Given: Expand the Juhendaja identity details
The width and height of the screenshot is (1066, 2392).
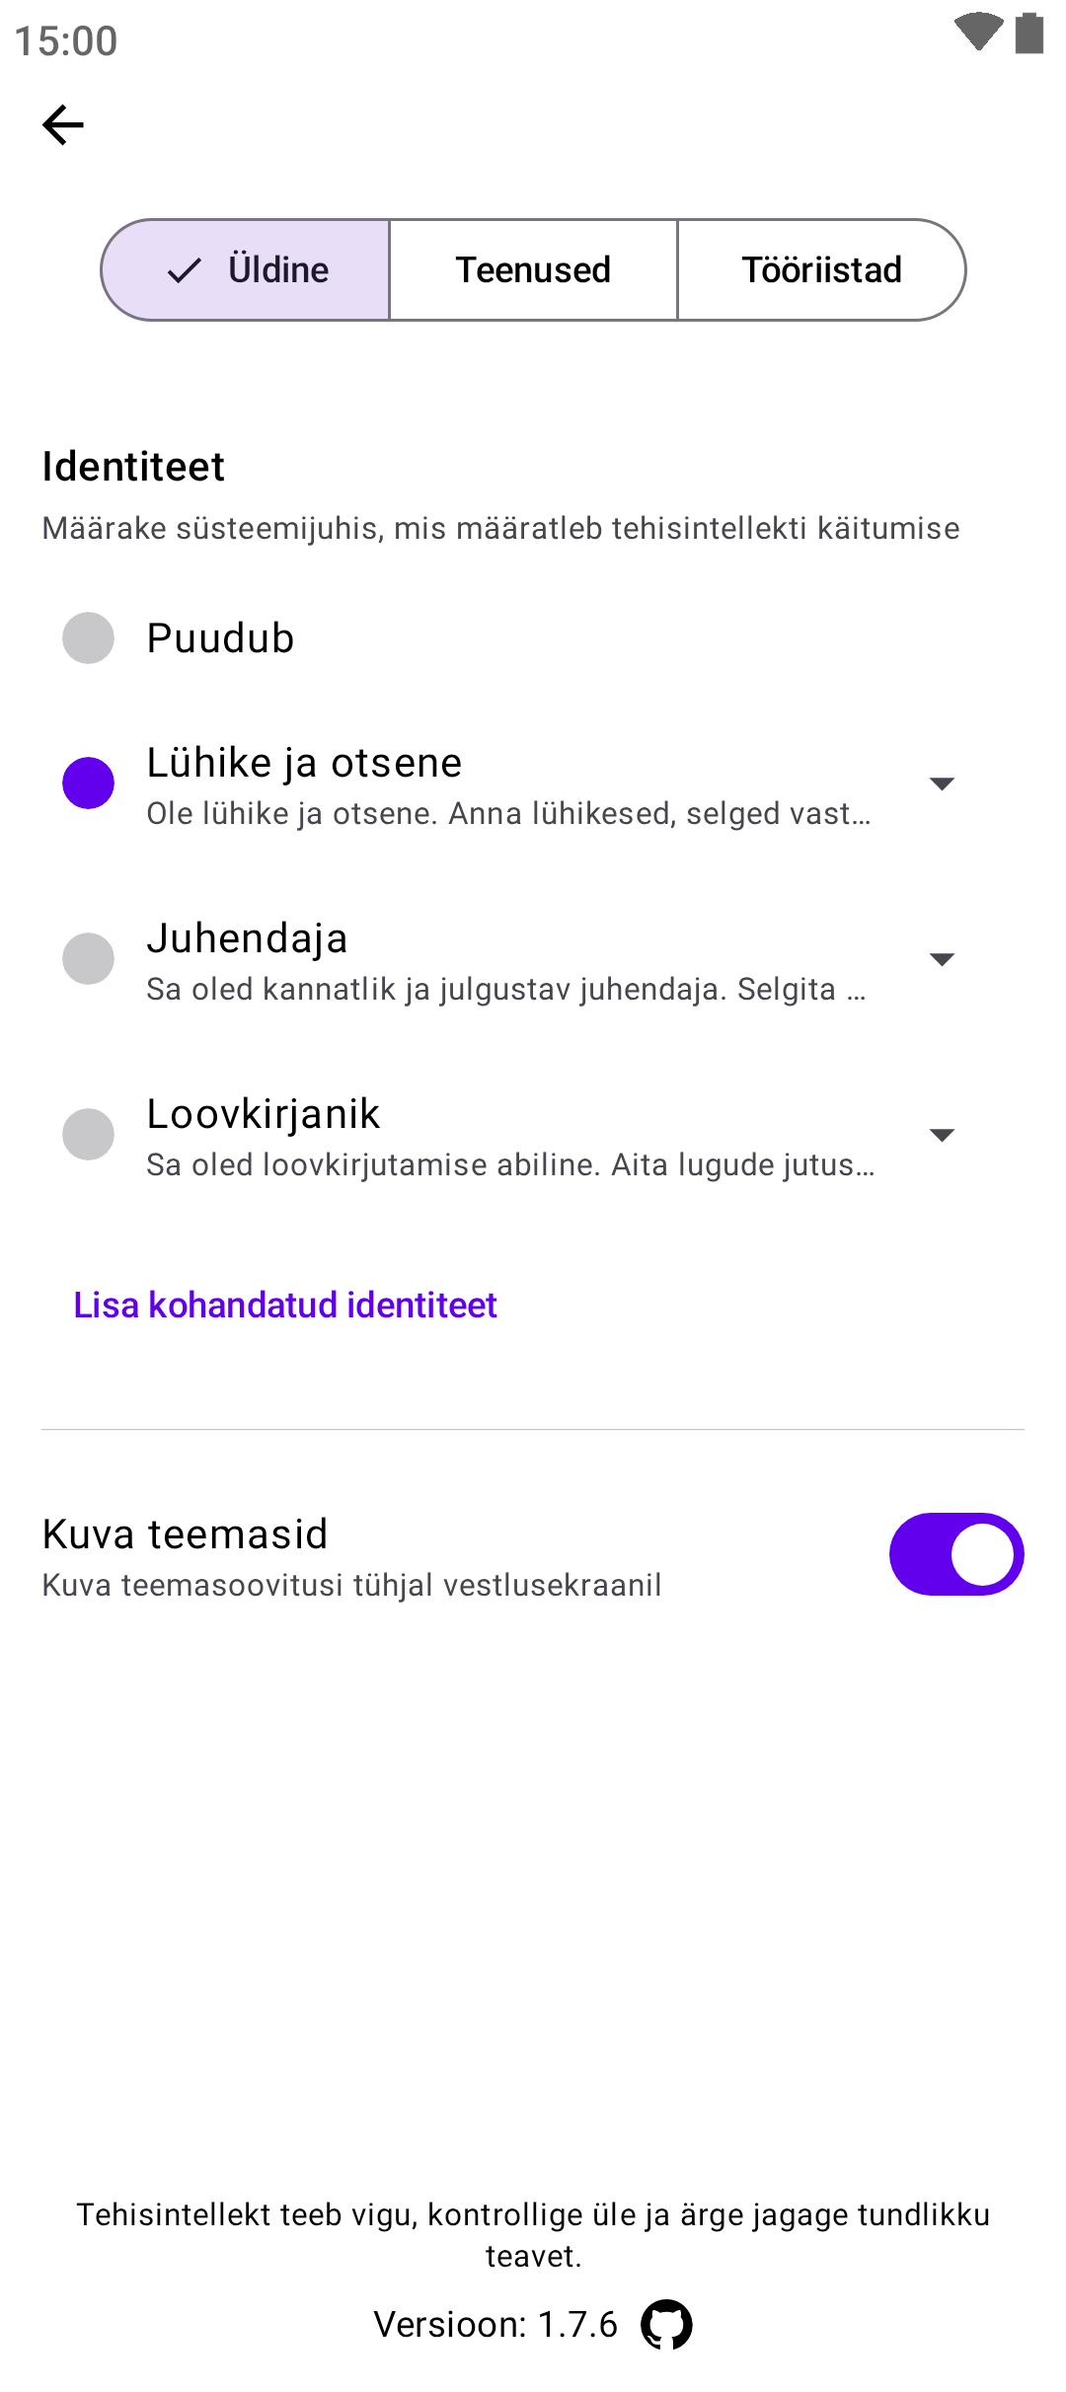Looking at the screenshot, I should 942,960.
